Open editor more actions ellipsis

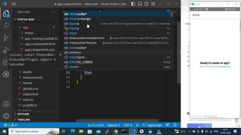point(175,12)
